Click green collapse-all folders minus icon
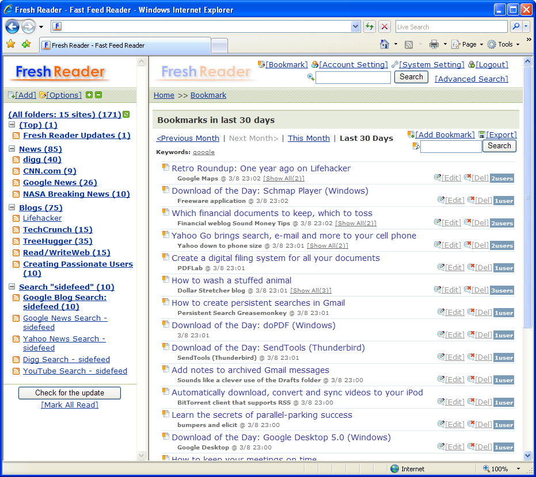Screen dimensions: 536x477 98,95
